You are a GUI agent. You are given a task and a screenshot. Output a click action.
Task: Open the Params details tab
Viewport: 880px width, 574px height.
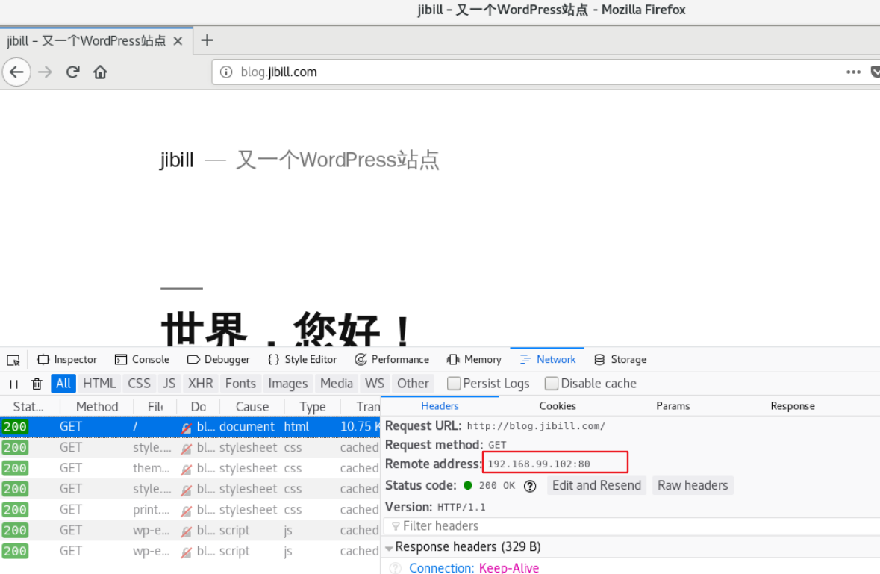[x=673, y=406]
